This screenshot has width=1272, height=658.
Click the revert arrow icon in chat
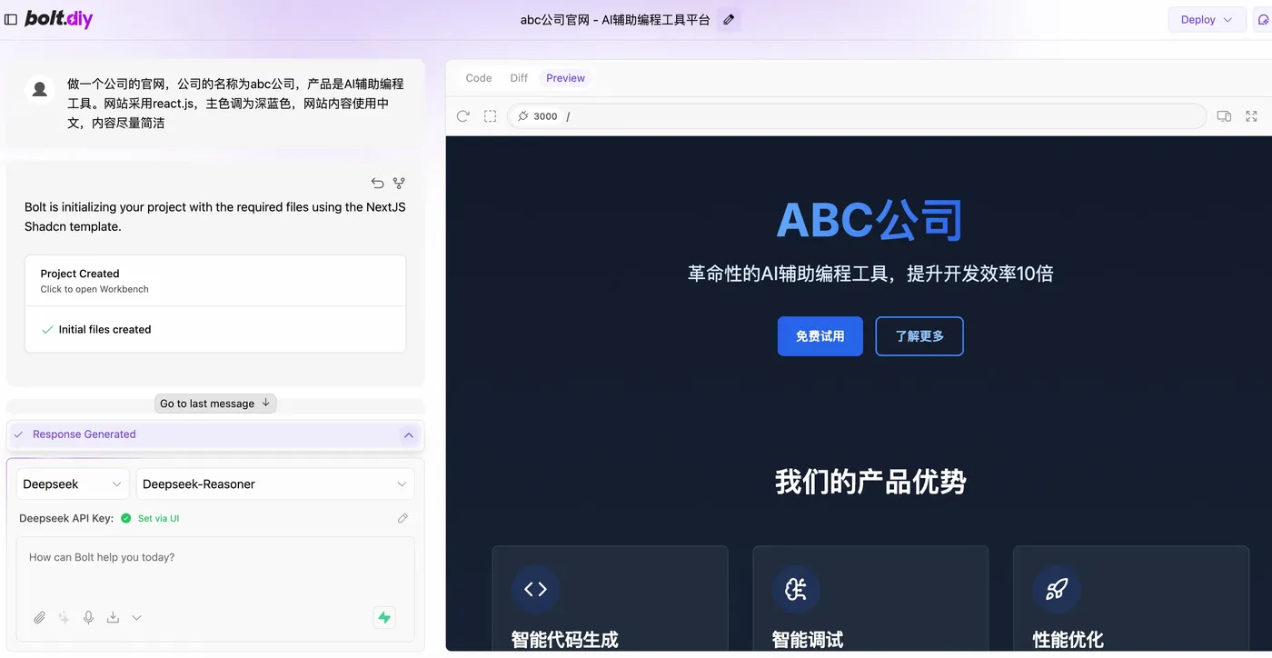[x=377, y=183]
